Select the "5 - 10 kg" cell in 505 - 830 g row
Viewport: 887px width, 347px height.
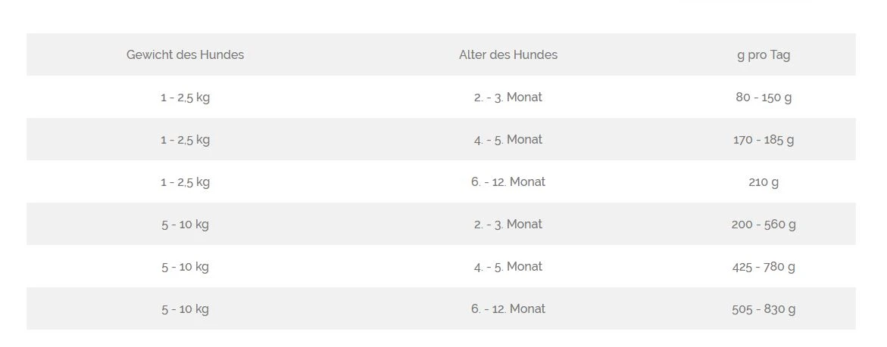pyautogui.click(x=185, y=308)
